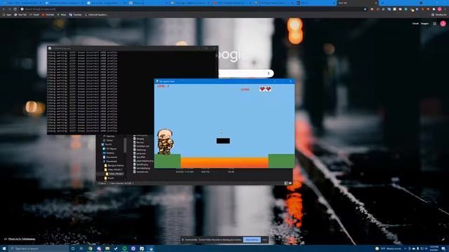Open the YouTube bookmark
The width and height of the screenshot is (449, 252).
[48, 15]
